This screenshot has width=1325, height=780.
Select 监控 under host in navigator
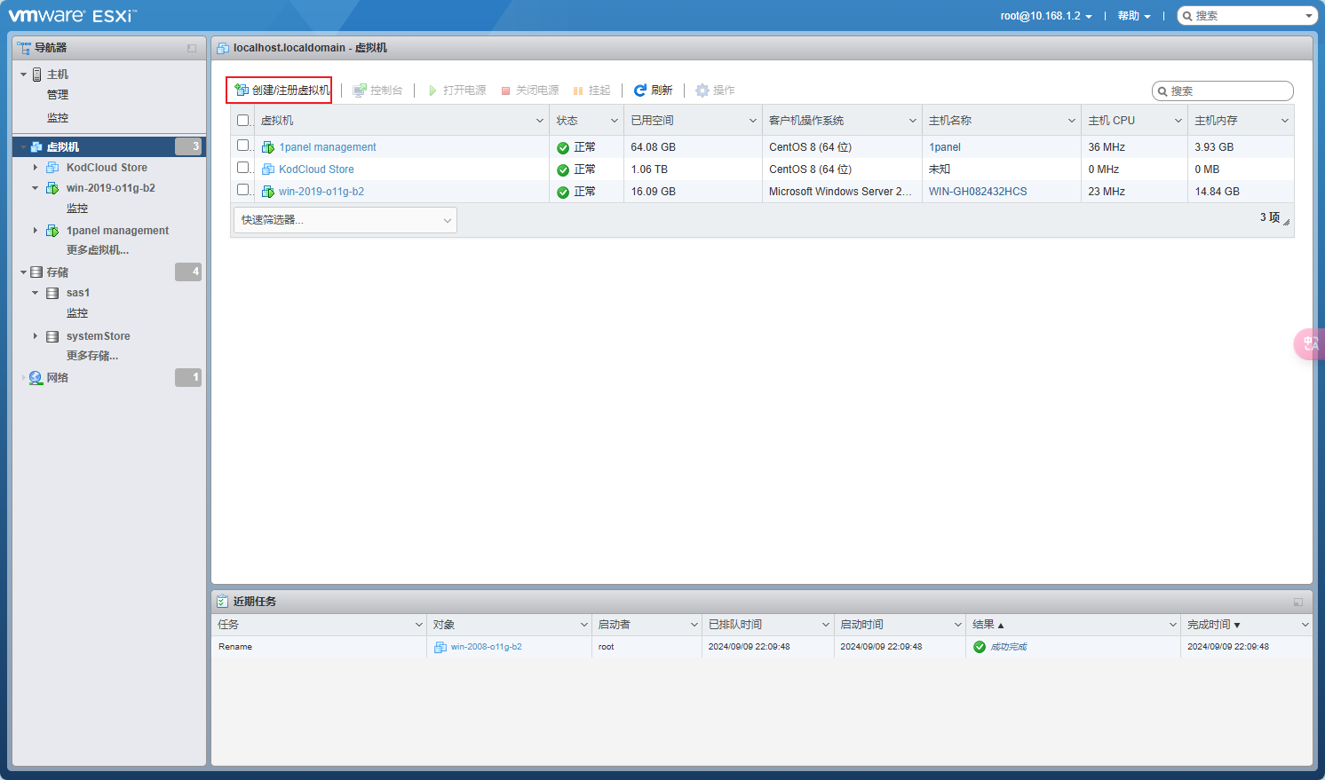coord(58,118)
